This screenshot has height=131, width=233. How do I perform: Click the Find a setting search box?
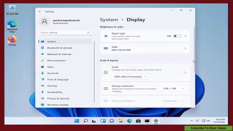pyautogui.click(x=65, y=32)
